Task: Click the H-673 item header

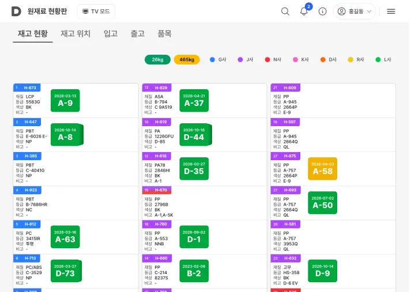Action: (27, 88)
